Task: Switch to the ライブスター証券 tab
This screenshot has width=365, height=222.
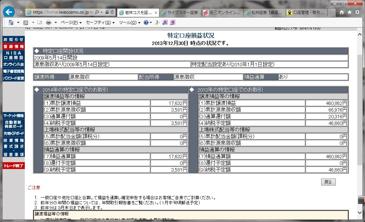Action: click(x=180, y=13)
